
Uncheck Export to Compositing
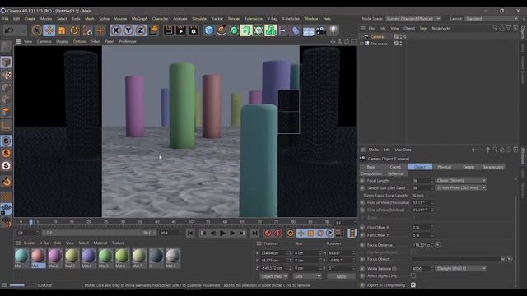413,285
